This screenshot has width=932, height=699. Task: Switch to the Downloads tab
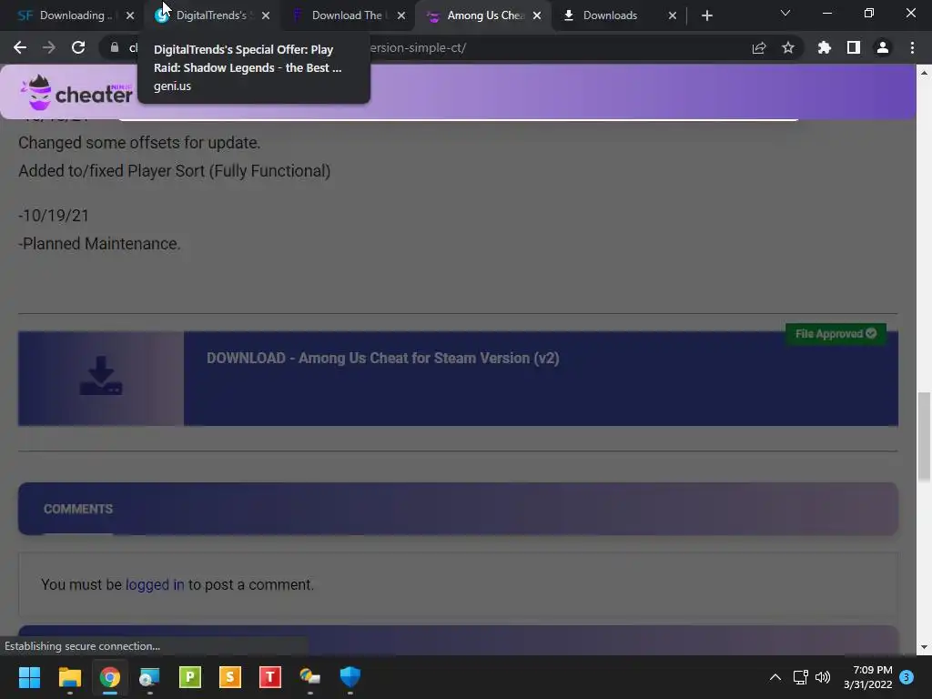[x=610, y=15]
